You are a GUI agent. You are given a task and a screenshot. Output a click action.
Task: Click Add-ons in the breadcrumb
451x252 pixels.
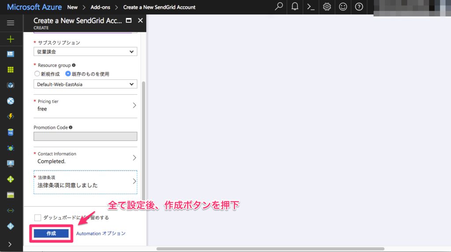click(100, 7)
